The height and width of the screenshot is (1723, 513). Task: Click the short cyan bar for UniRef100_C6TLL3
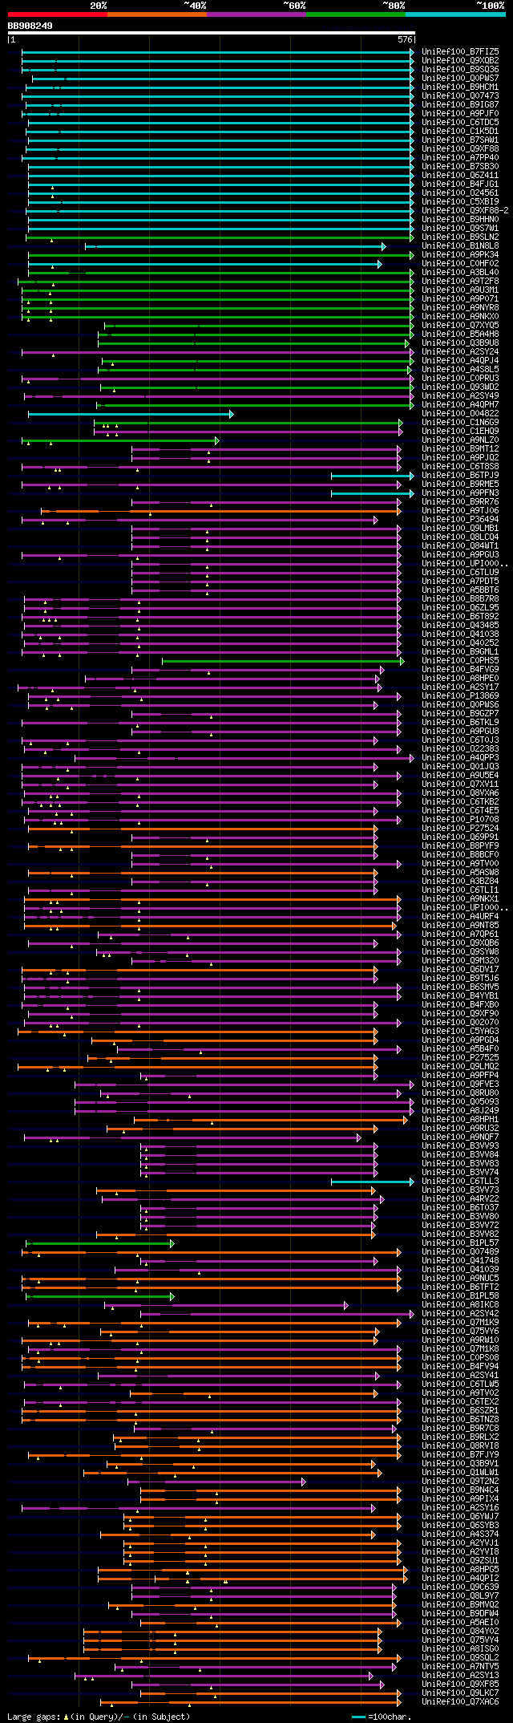coord(373,1182)
